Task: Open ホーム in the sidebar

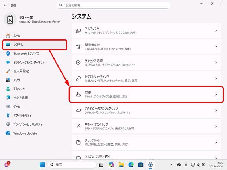Action: [x=35, y=36]
